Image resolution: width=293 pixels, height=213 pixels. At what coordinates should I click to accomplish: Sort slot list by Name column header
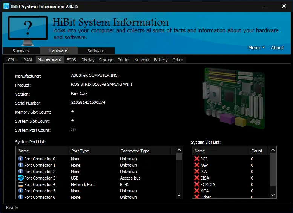pyautogui.click(x=221, y=151)
